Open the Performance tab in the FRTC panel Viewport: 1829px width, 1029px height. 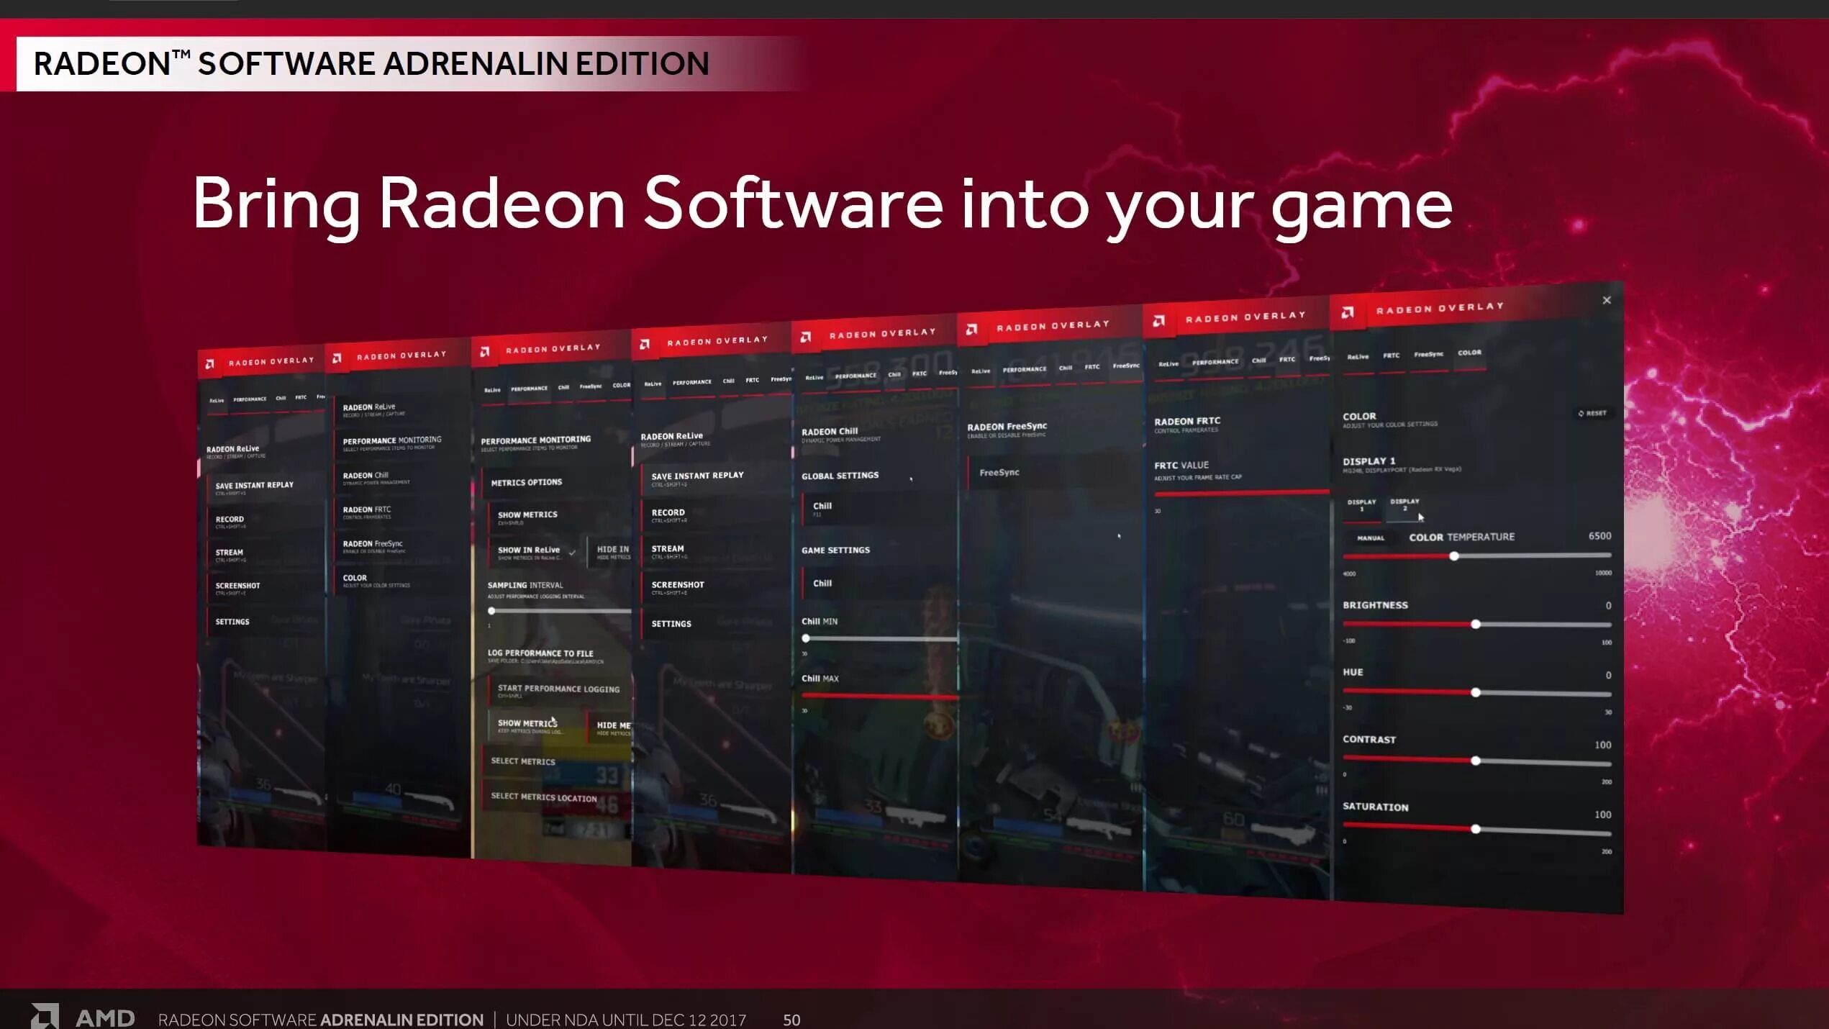[x=1215, y=363]
